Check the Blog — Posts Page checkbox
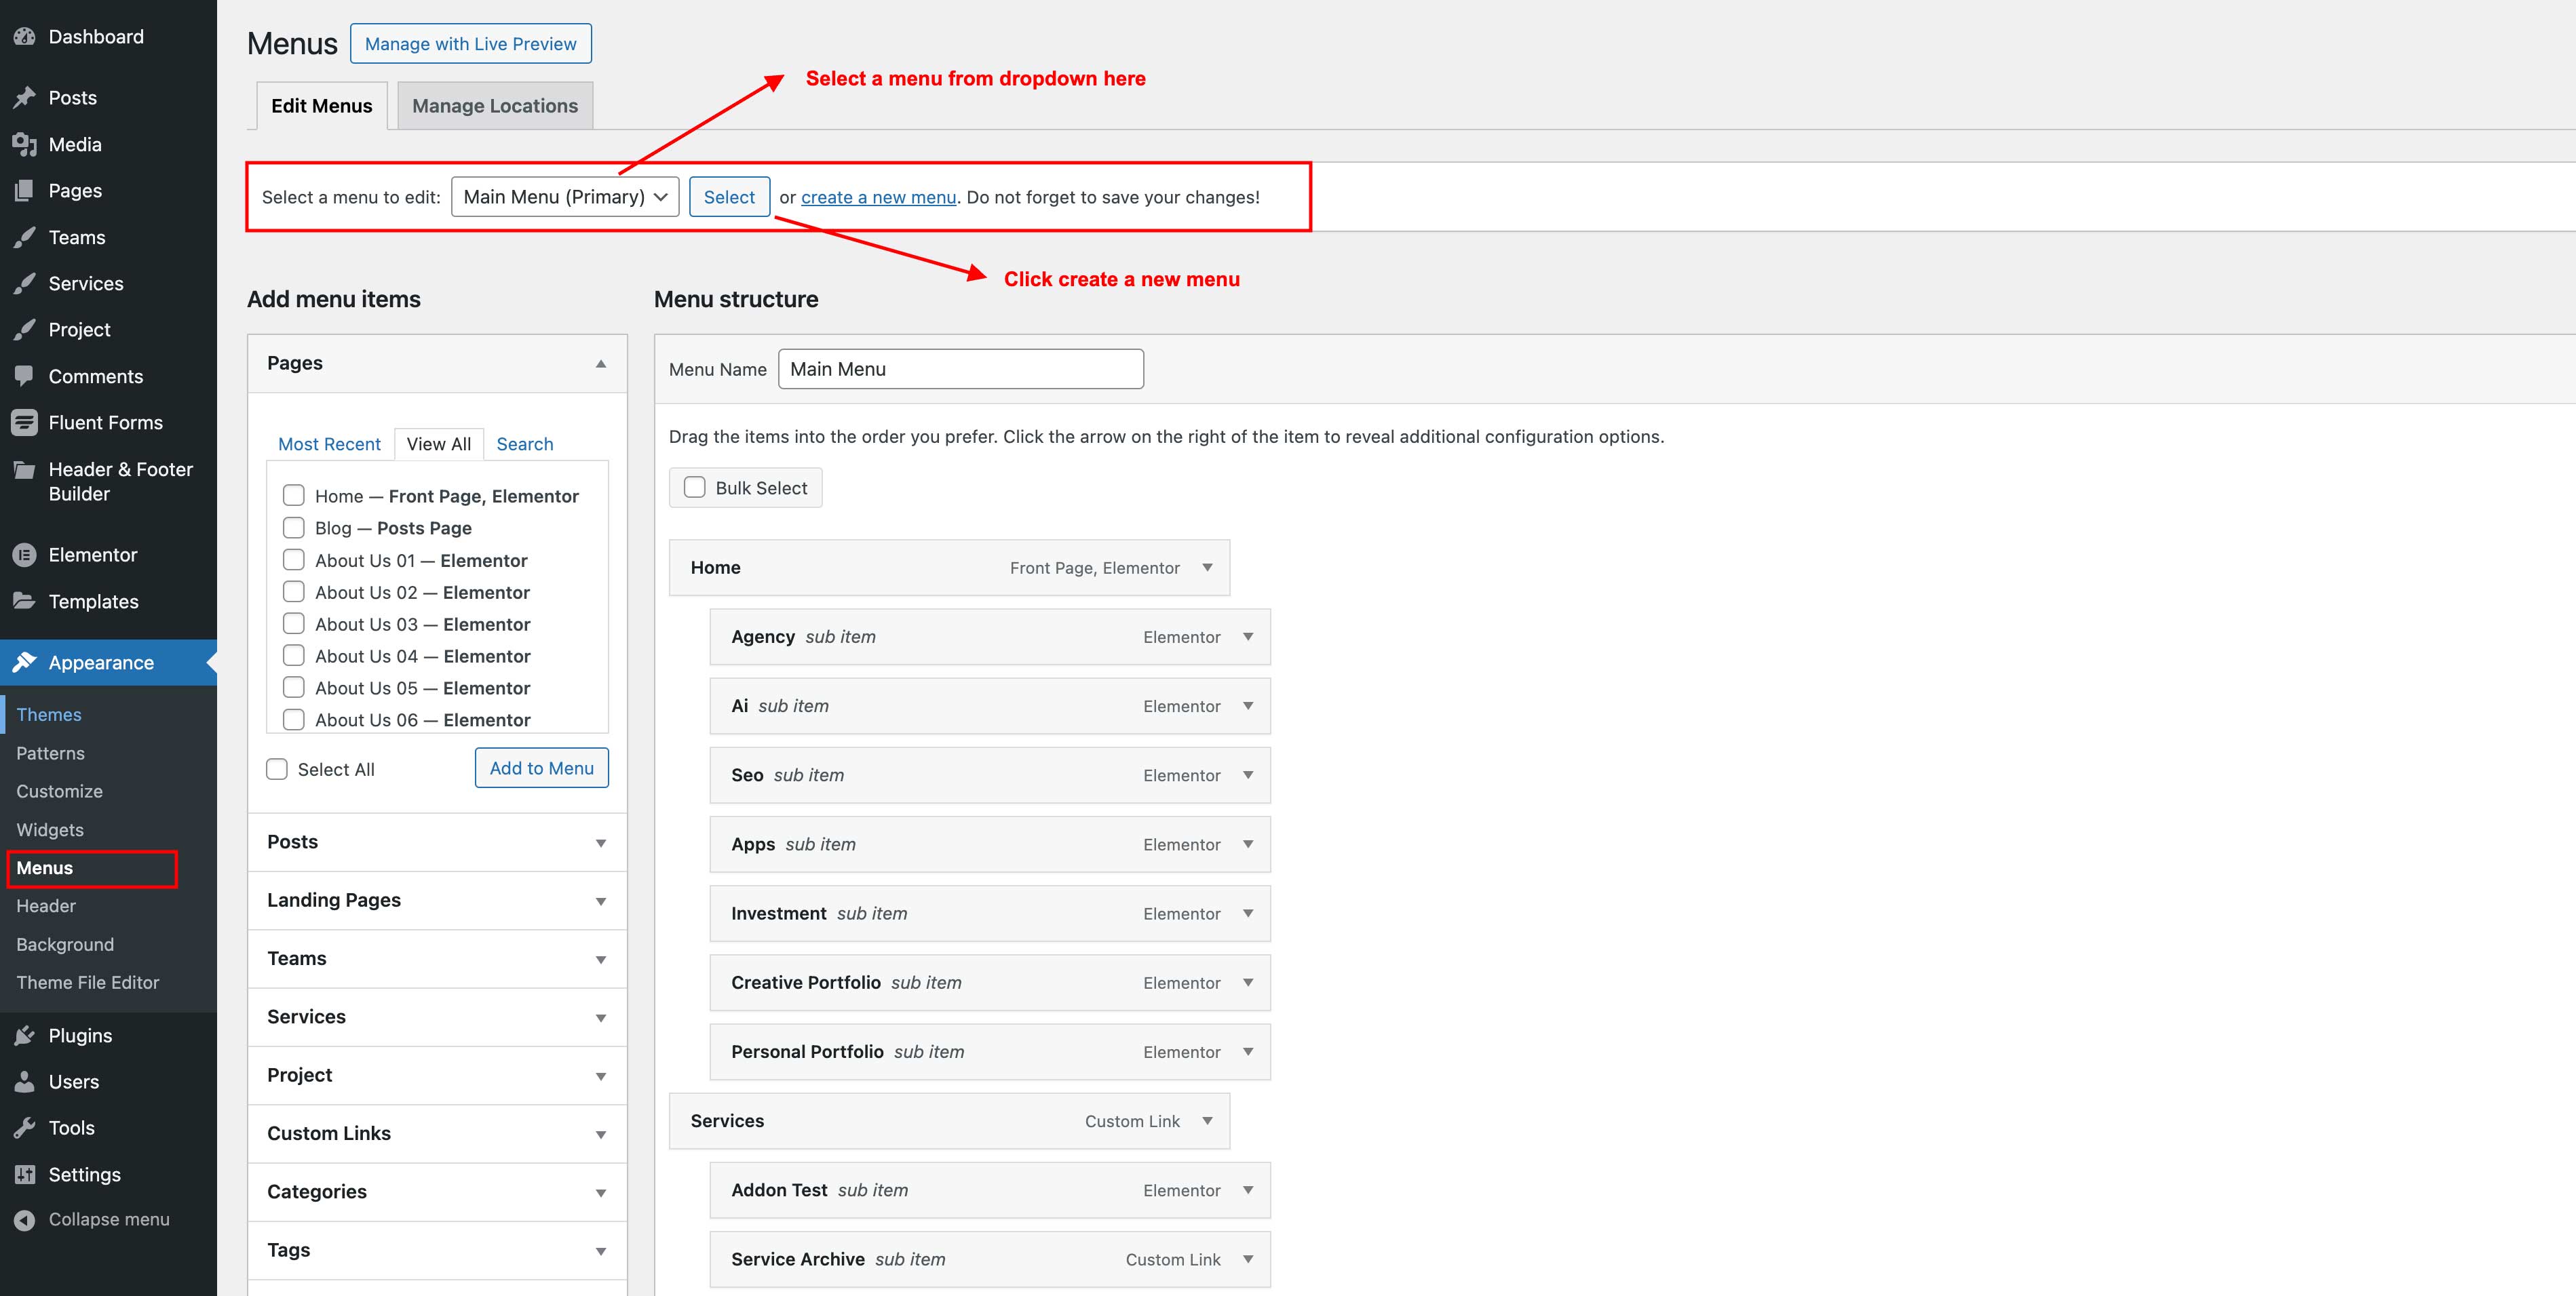The width and height of the screenshot is (2576, 1296). coord(294,527)
